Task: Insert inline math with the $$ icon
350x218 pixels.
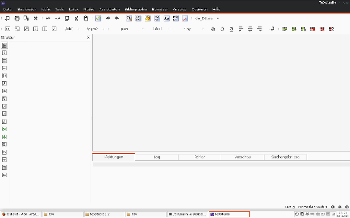Action: pos(8,29)
